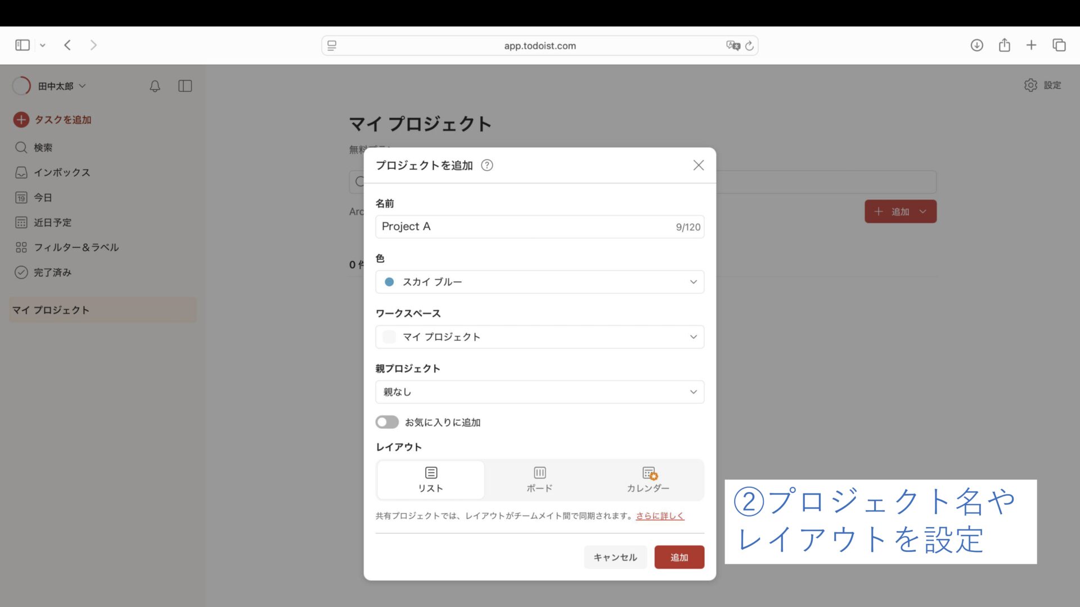Click the スカイ ブルー color swatch
1080x607 pixels.
[x=389, y=282]
